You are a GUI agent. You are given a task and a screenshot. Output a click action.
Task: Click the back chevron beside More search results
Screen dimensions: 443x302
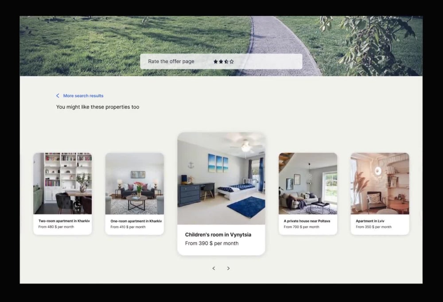[x=58, y=96]
